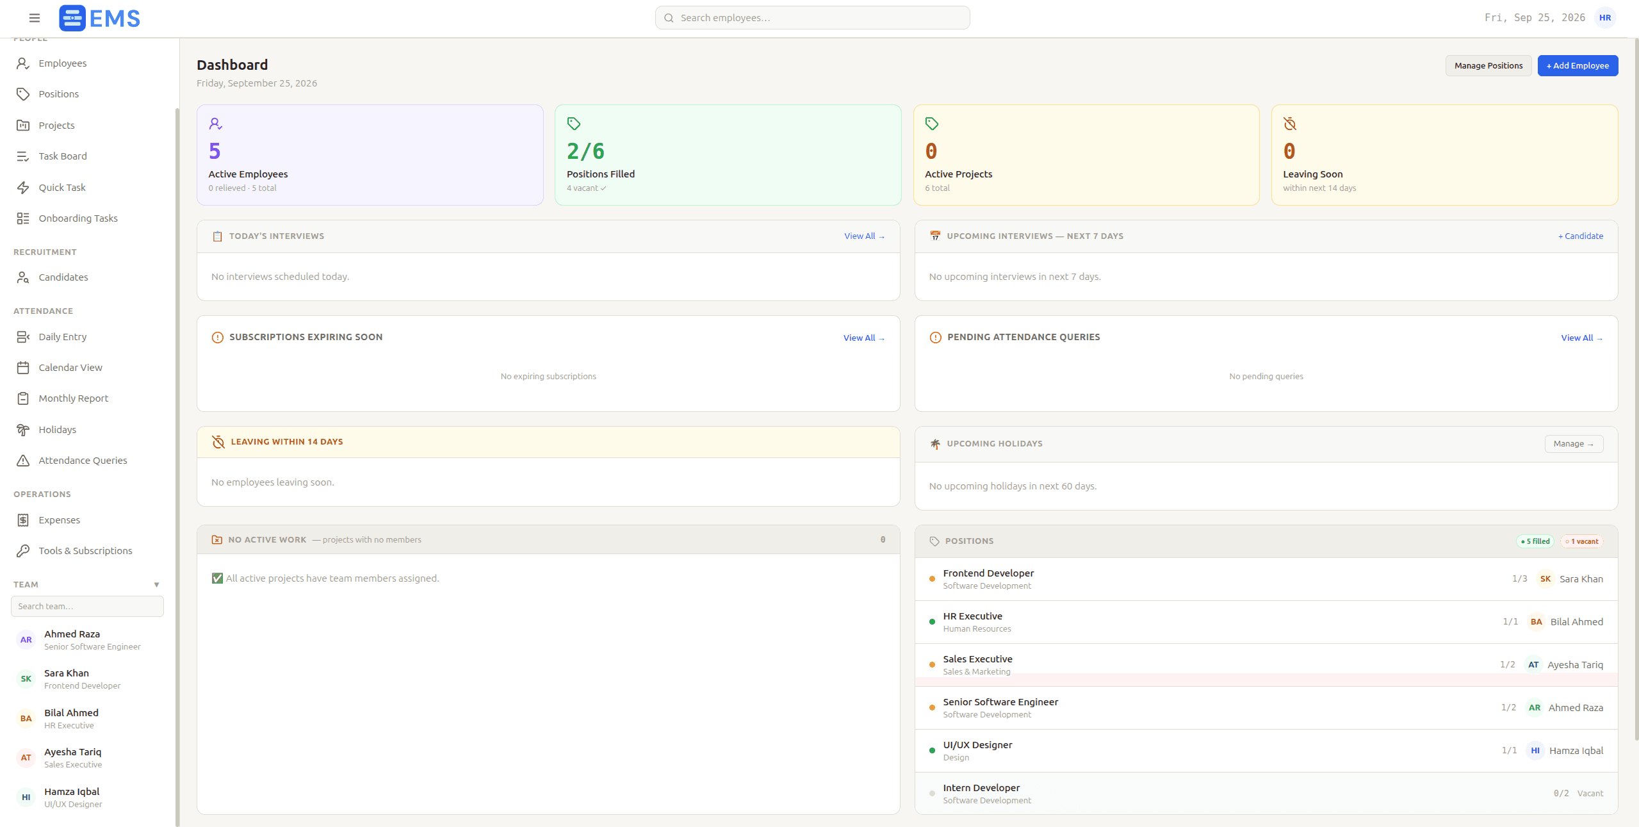This screenshot has height=827, width=1639.
Task: Open the Leaving Soon stat card
Action: point(1444,155)
